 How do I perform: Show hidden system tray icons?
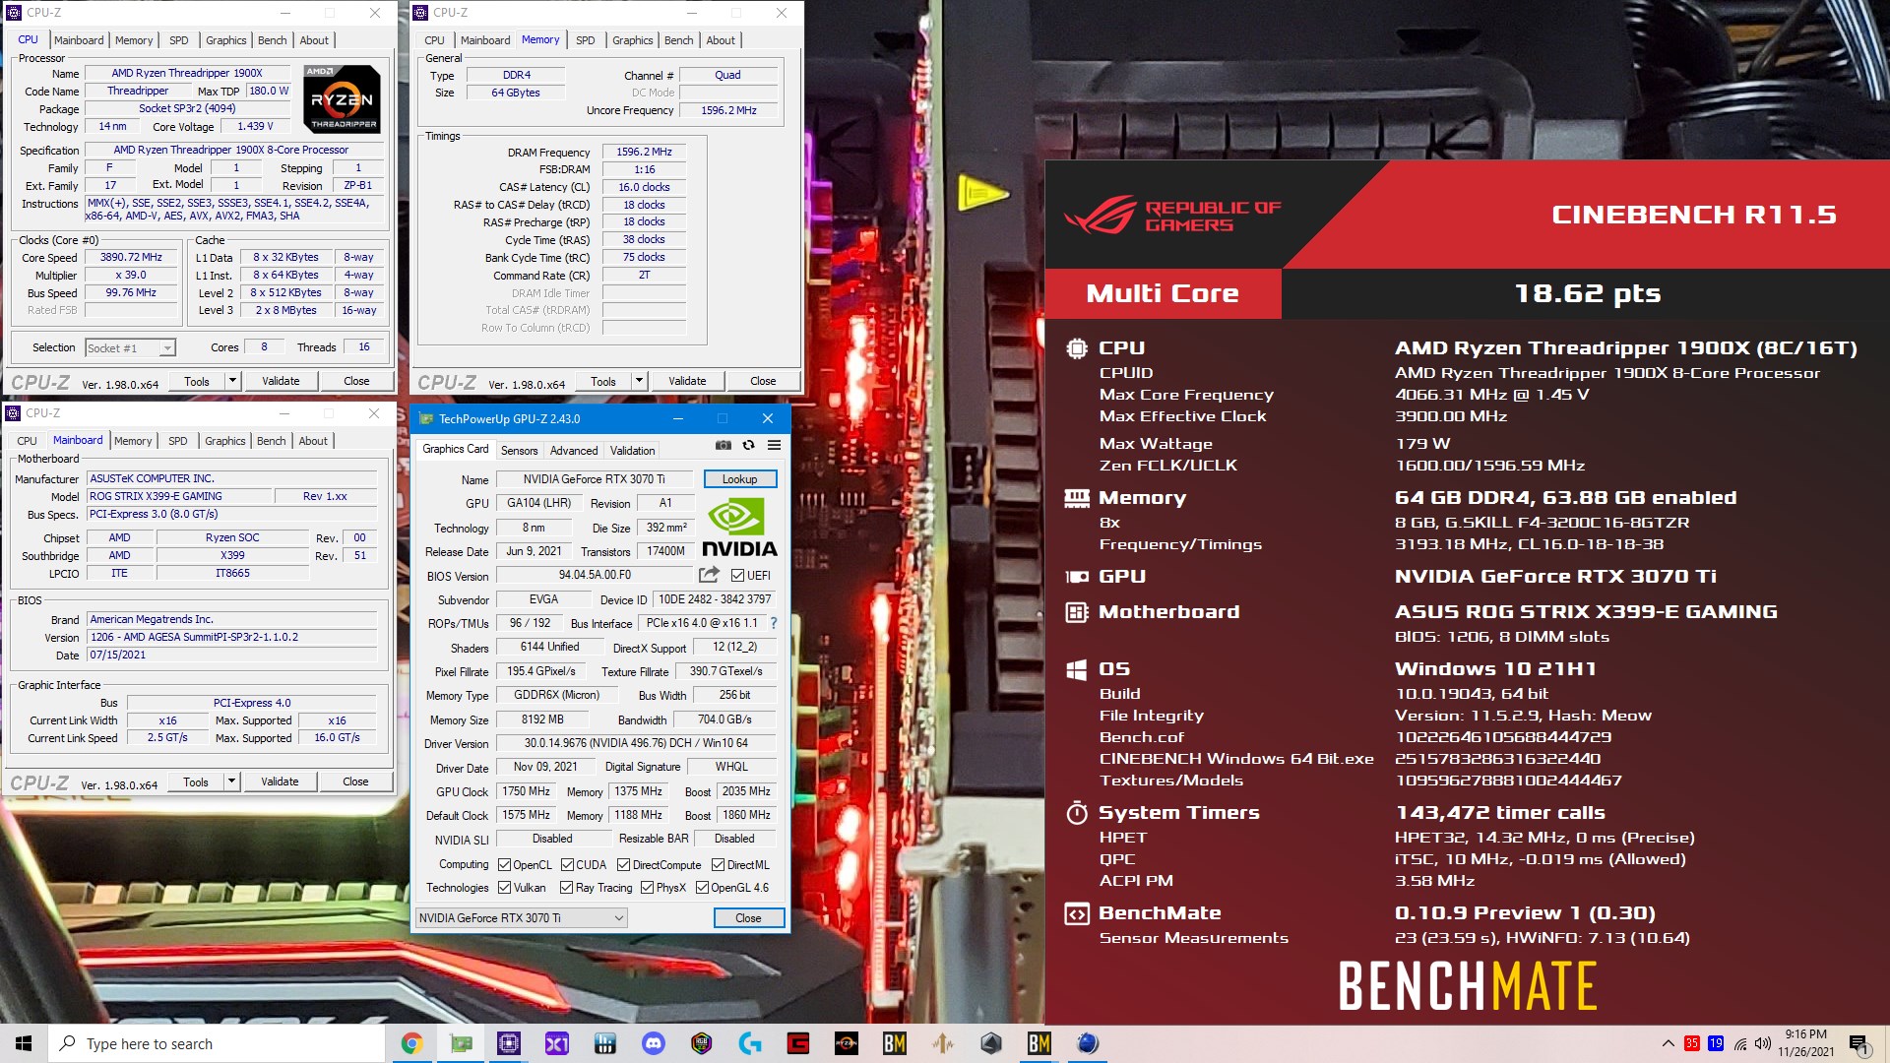[x=1668, y=1043]
